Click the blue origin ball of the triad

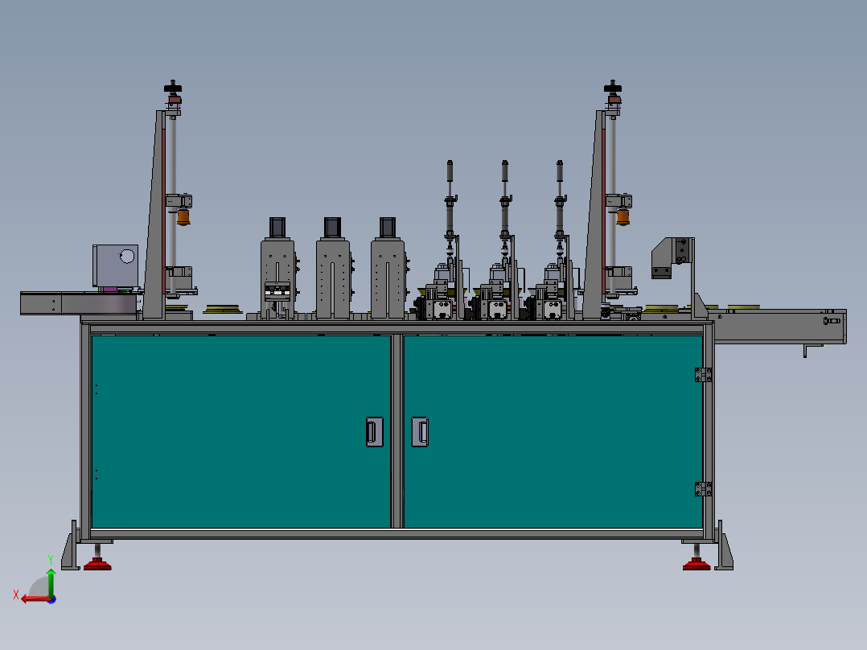click(x=51, y=599)
